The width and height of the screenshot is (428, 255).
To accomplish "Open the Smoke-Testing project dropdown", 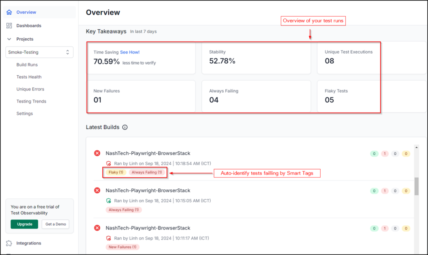I will [x=40, y=52].
